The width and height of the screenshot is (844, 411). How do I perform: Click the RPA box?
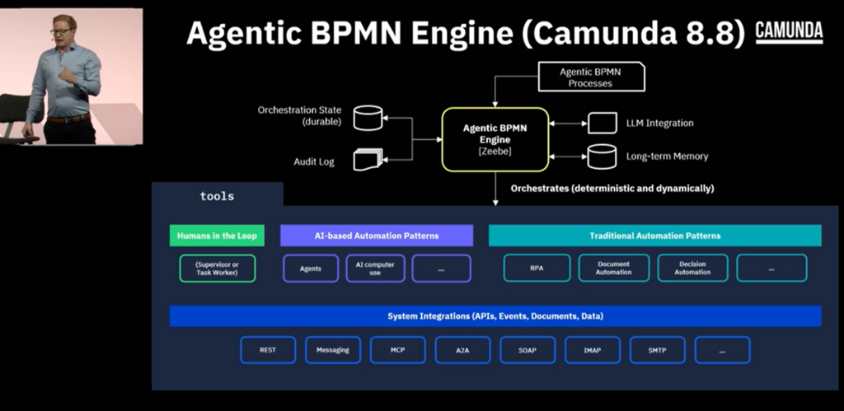tap(537, 269)
